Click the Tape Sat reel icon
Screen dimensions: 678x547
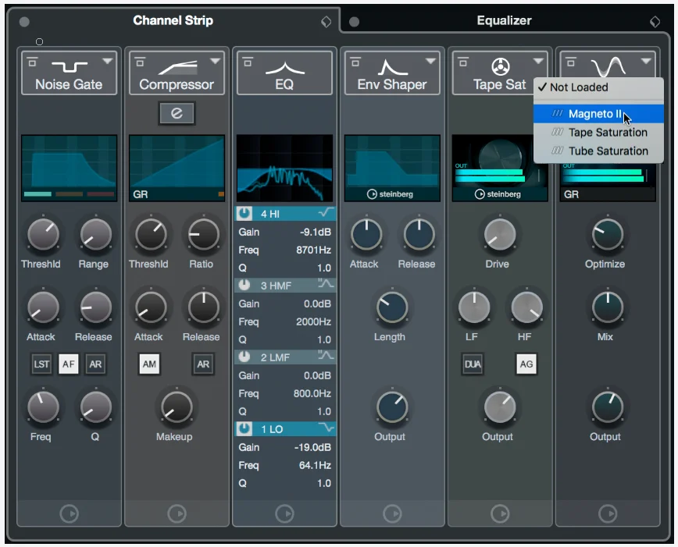500,66
